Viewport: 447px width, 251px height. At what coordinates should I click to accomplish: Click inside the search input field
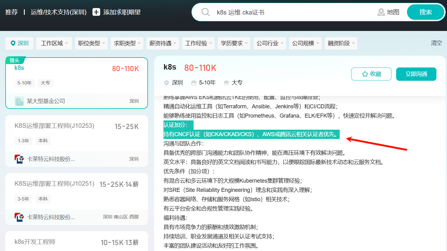(279, 12)
